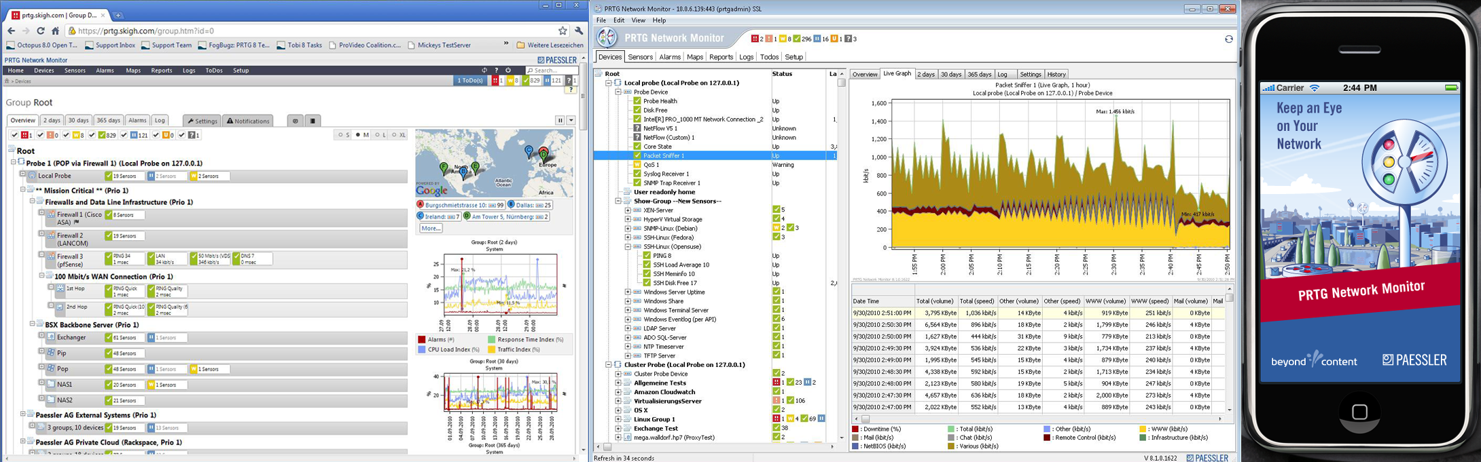Screen dimensions: 1481x462
Task: Click green 296 up-status icon in desktop app header
Action: click(797, 39)
